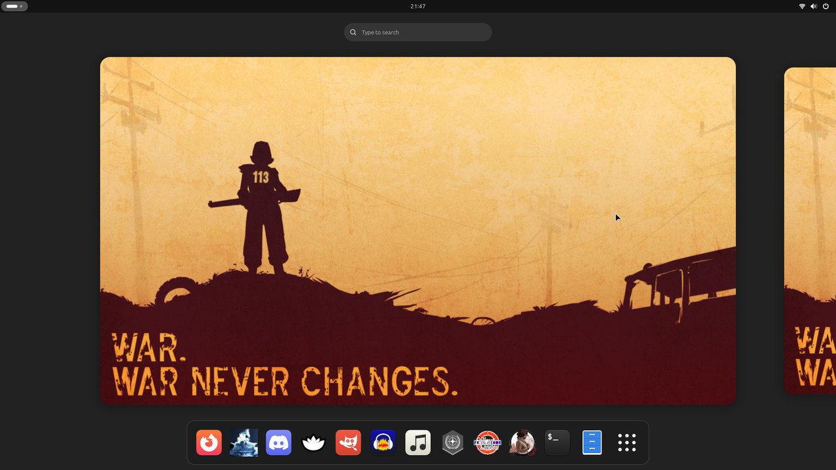Click the search magnifier icon

pyautogui.click(x=353, y=32)
